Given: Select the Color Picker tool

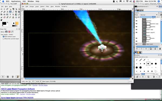Looking at the screenshot, I should pyautogui.click(x=1, y=12).
